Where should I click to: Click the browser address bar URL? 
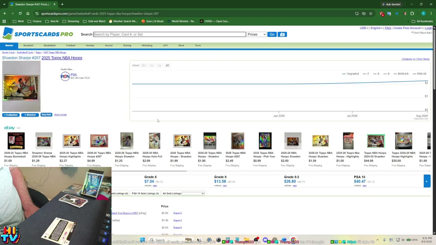click(100, 14)
